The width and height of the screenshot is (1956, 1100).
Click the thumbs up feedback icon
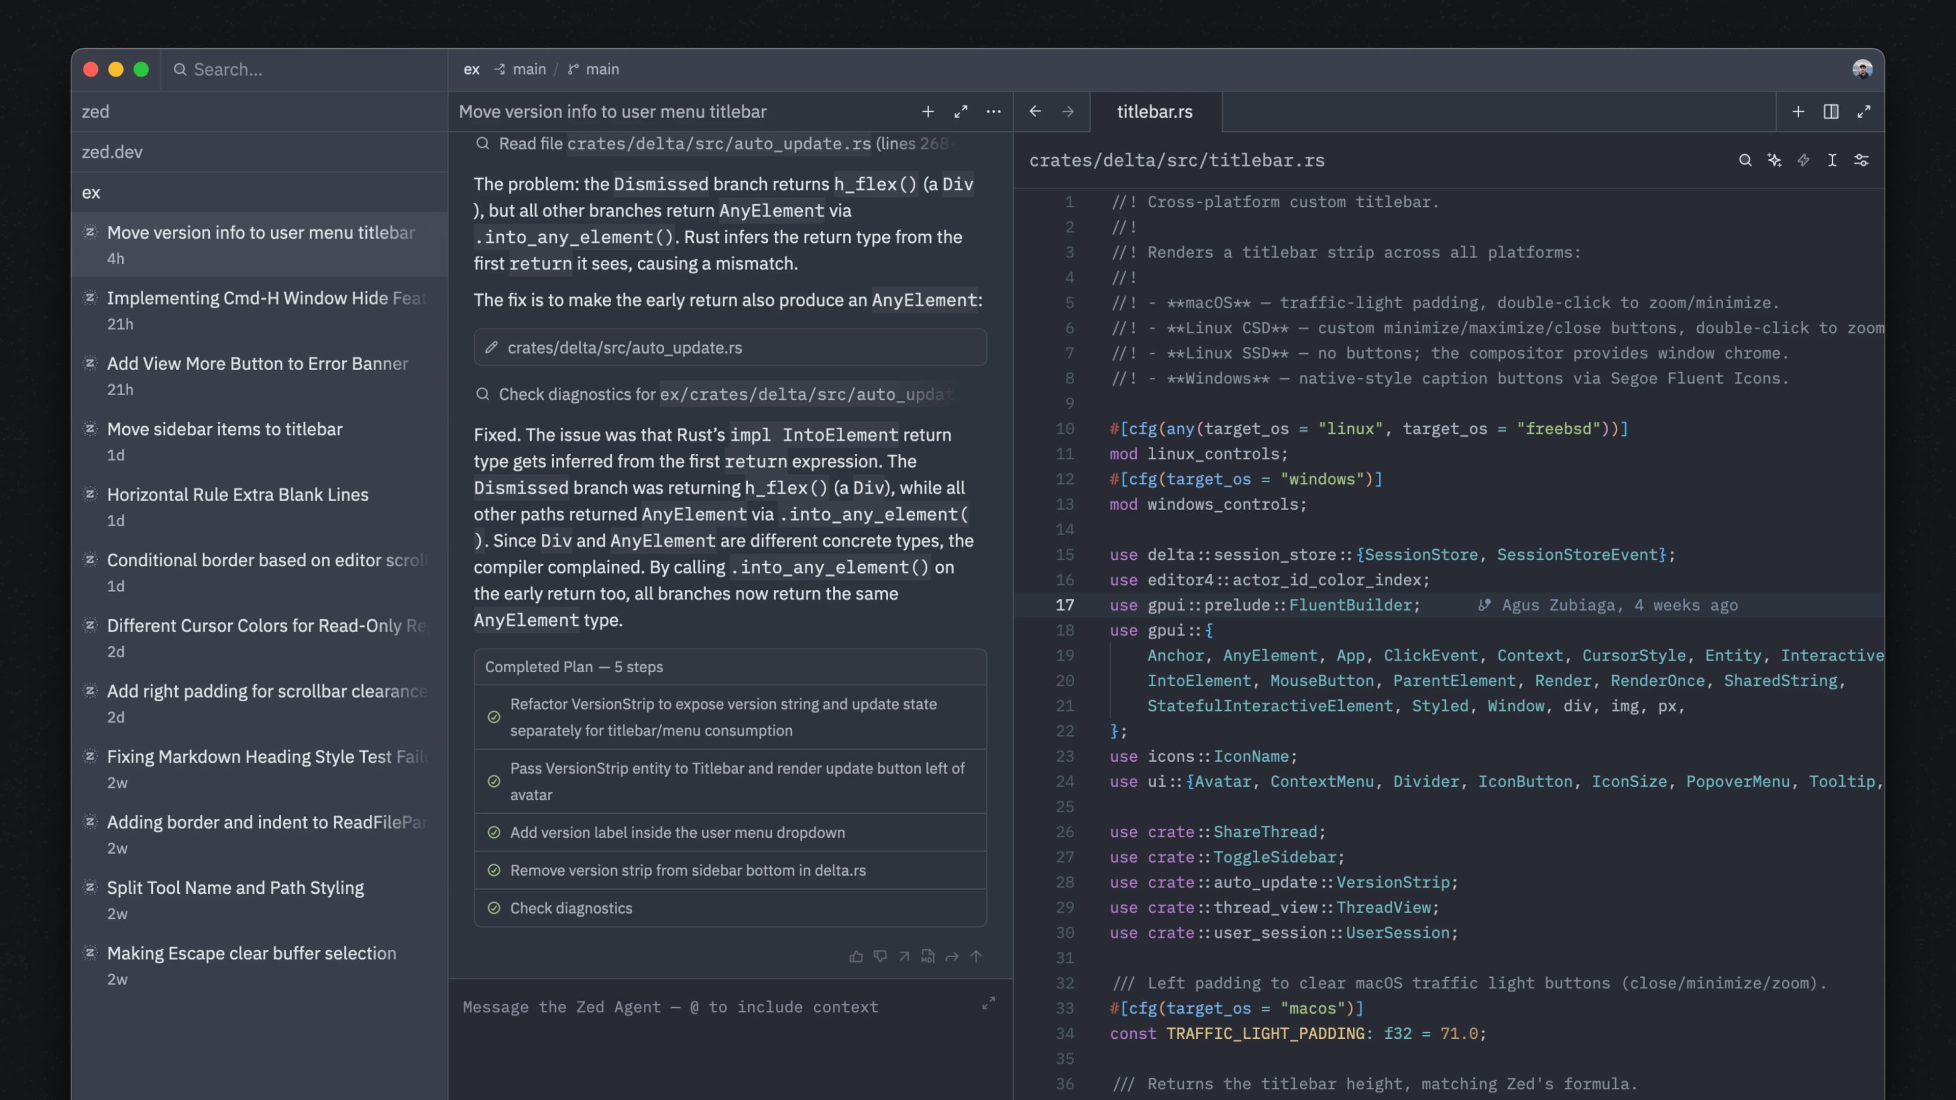[856, 956]
